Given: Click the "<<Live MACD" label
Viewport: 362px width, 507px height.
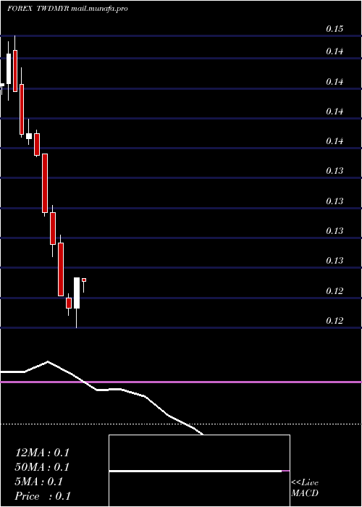Looking at the screenshot, I should click(305, 487).
